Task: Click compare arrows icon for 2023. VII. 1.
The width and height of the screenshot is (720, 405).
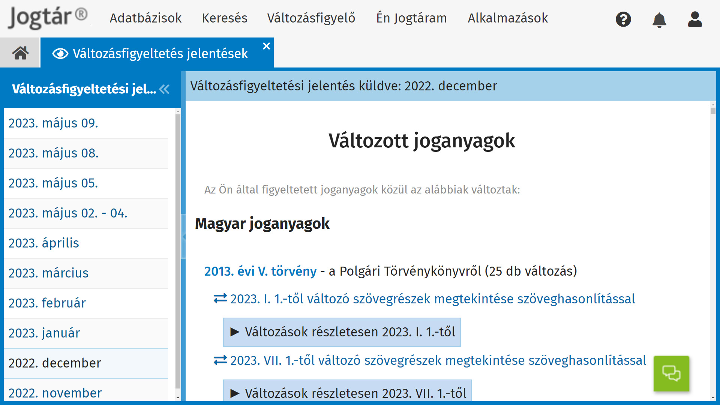Action: (x=220, y=360)
